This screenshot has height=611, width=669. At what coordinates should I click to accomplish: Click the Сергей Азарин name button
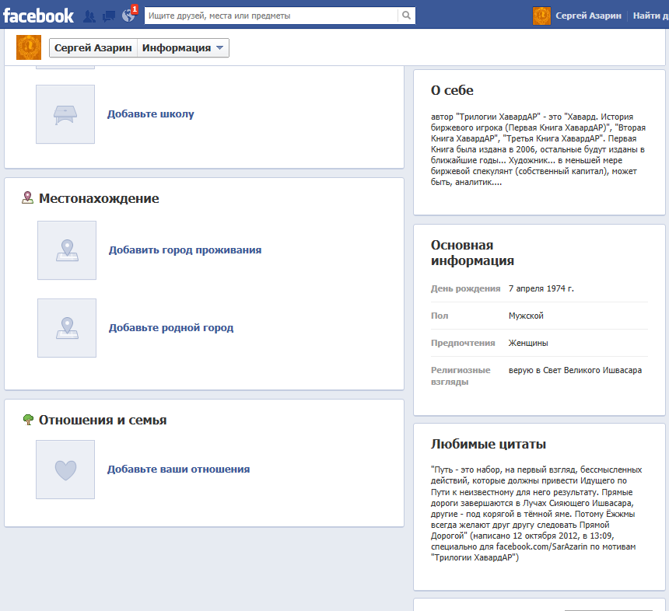click(x=93, y=47)
